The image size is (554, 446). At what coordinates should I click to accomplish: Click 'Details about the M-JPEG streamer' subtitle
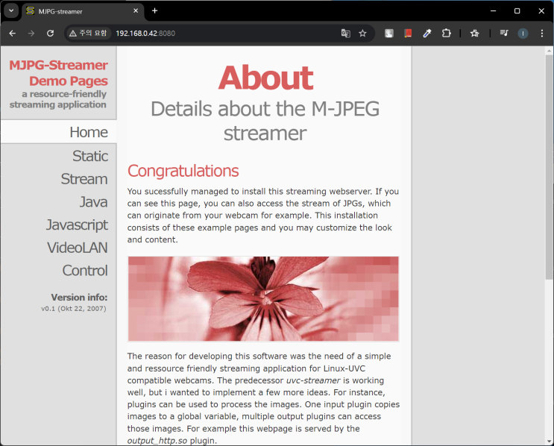(265, 121)
